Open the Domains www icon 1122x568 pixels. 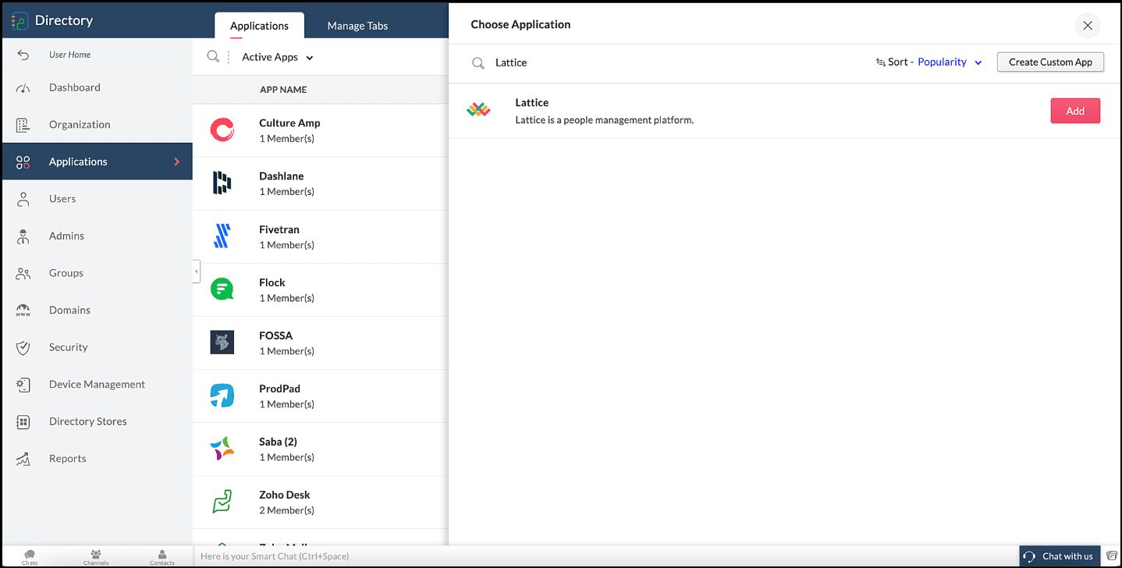click(x=23, y=310)
